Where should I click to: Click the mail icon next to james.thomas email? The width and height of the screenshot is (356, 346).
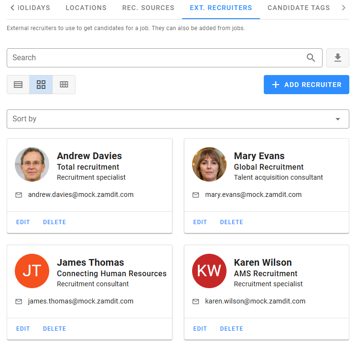(19, 302)
